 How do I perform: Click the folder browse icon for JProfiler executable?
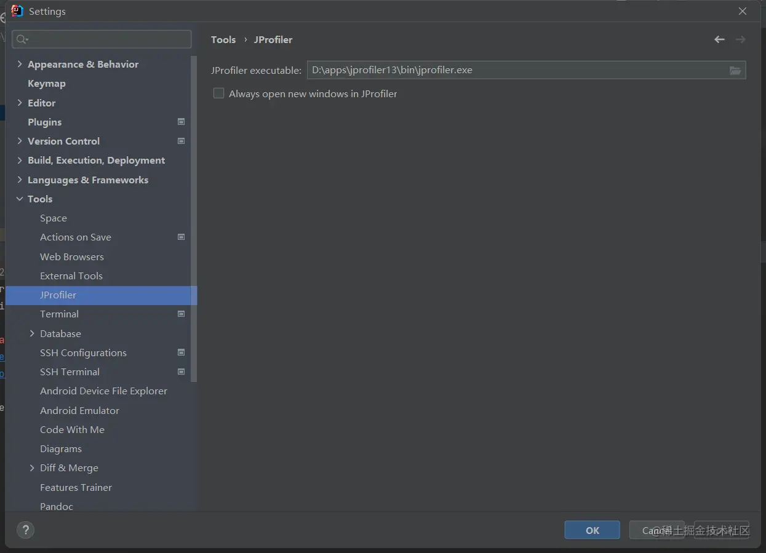point(735,71)
